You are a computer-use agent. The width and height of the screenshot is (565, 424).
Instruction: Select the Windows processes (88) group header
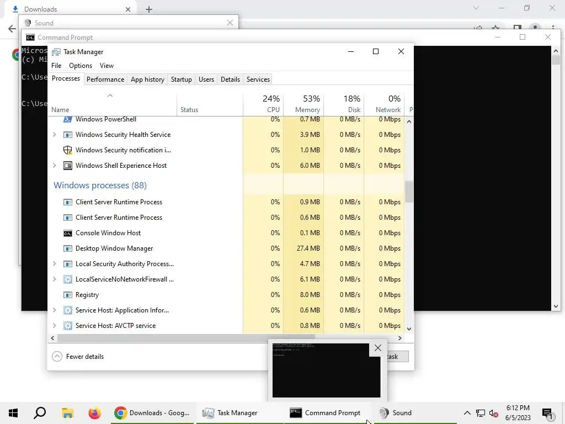pyautogui.click(x=100, y=185)
